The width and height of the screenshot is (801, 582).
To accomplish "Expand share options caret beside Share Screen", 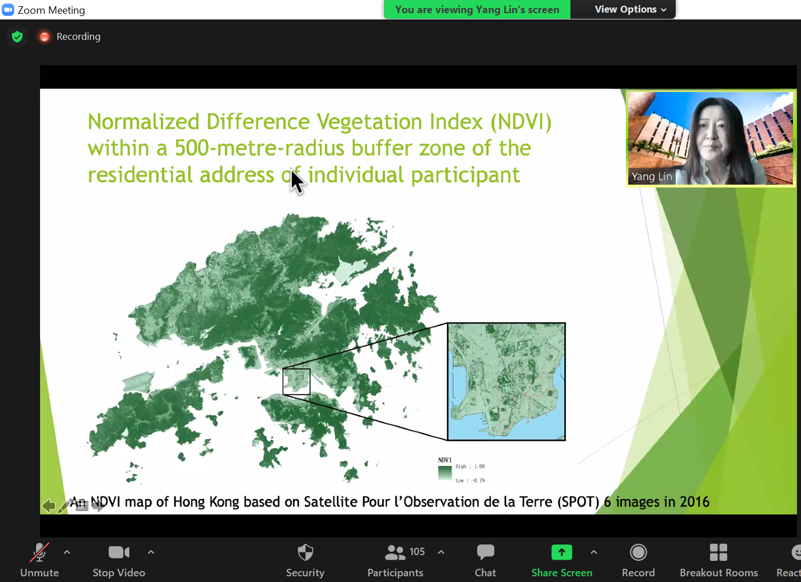I will tap(594, 552).
